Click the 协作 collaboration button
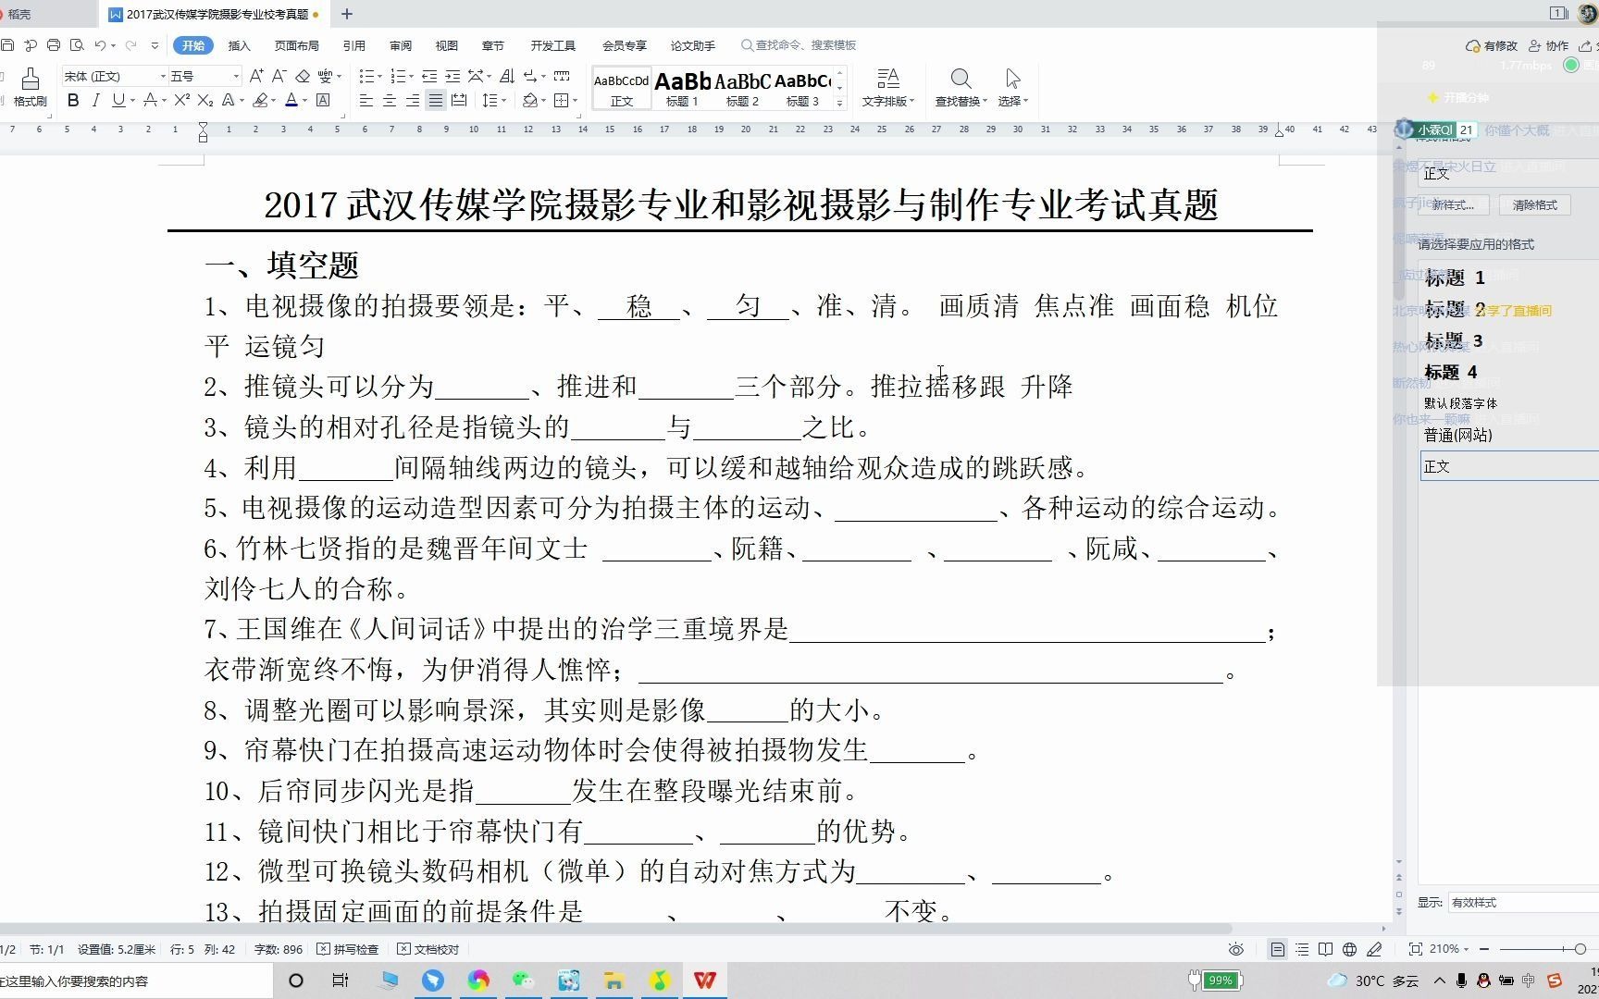 coord(1549,45)
